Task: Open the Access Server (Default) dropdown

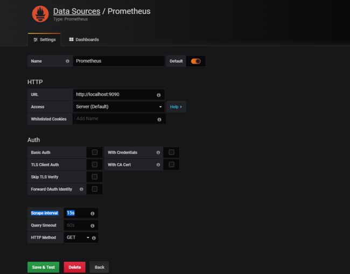Action: (119, 107)
